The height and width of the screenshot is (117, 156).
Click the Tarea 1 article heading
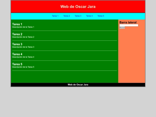[17, 24]
